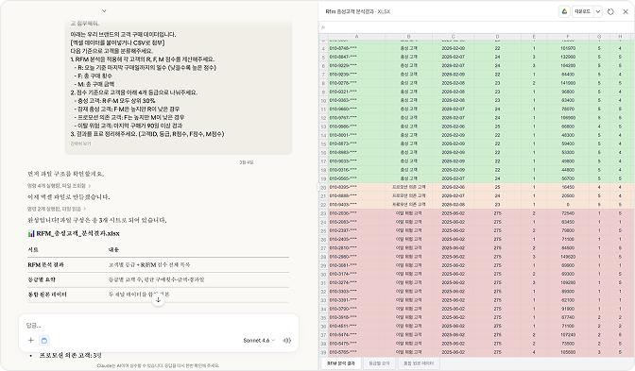635x371 pixels.
Task: Click the refresh icon in preview header
Action: coord(610,11)
